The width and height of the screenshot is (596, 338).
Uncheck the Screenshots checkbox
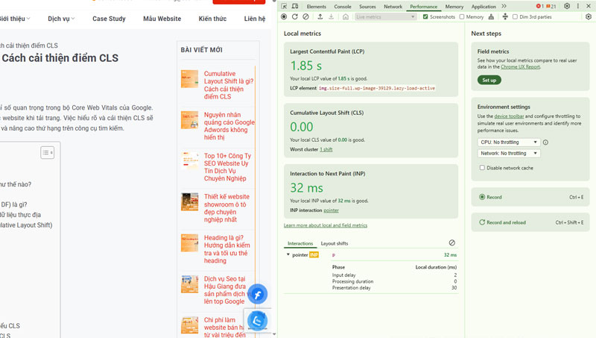(425, 16)
